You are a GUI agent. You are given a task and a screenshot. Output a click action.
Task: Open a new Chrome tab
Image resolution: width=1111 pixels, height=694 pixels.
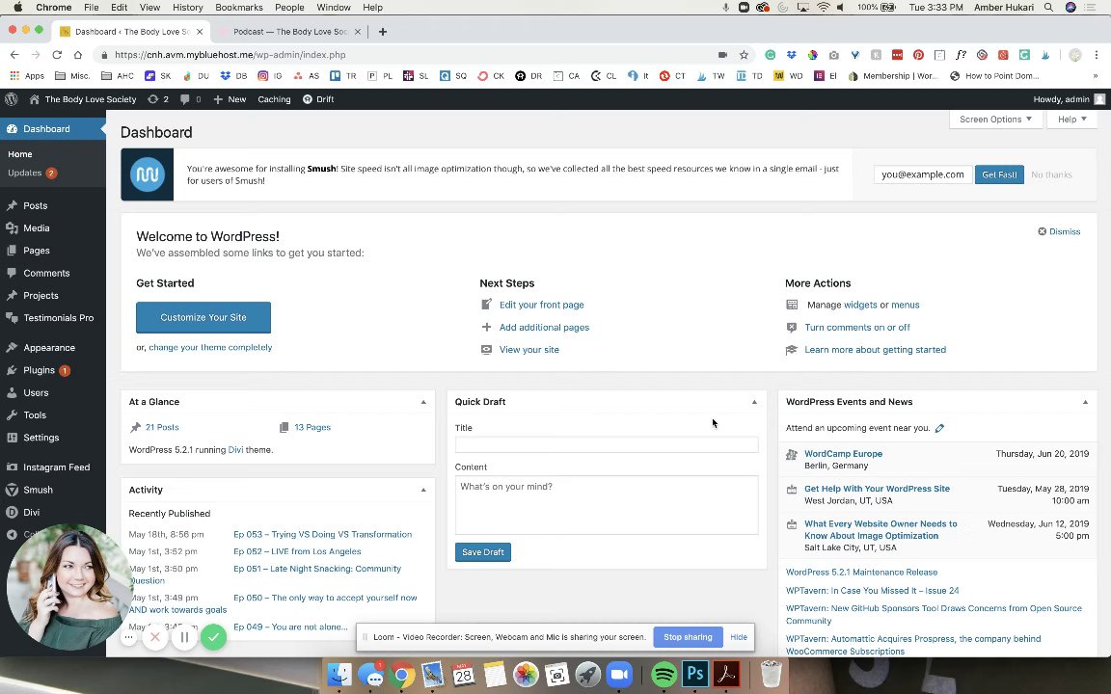click(x=383, y=32)
